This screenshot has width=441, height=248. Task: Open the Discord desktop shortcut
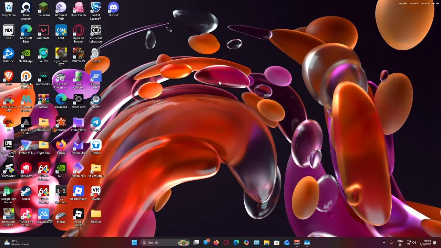(113, 10)
